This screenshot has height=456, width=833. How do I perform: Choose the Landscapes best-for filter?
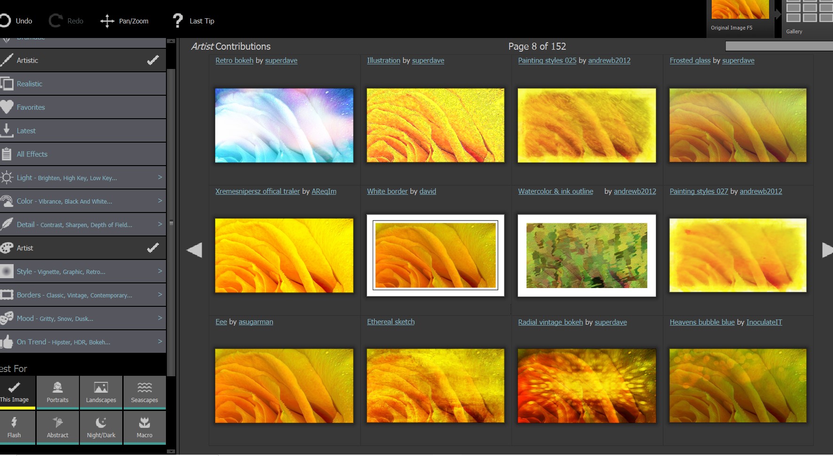pyautogui.click(x=101, y=392)
